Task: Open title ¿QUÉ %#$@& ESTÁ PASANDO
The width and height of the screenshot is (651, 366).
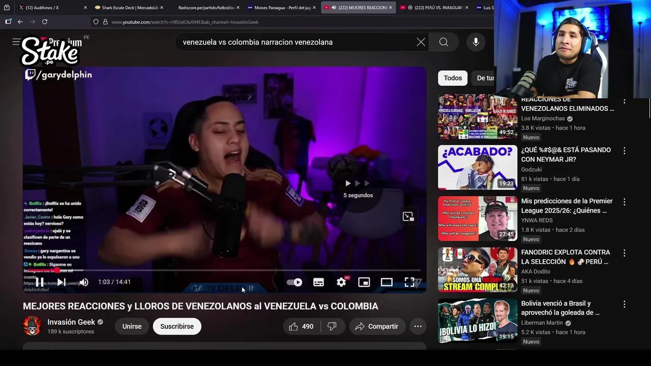Action: 566,155
